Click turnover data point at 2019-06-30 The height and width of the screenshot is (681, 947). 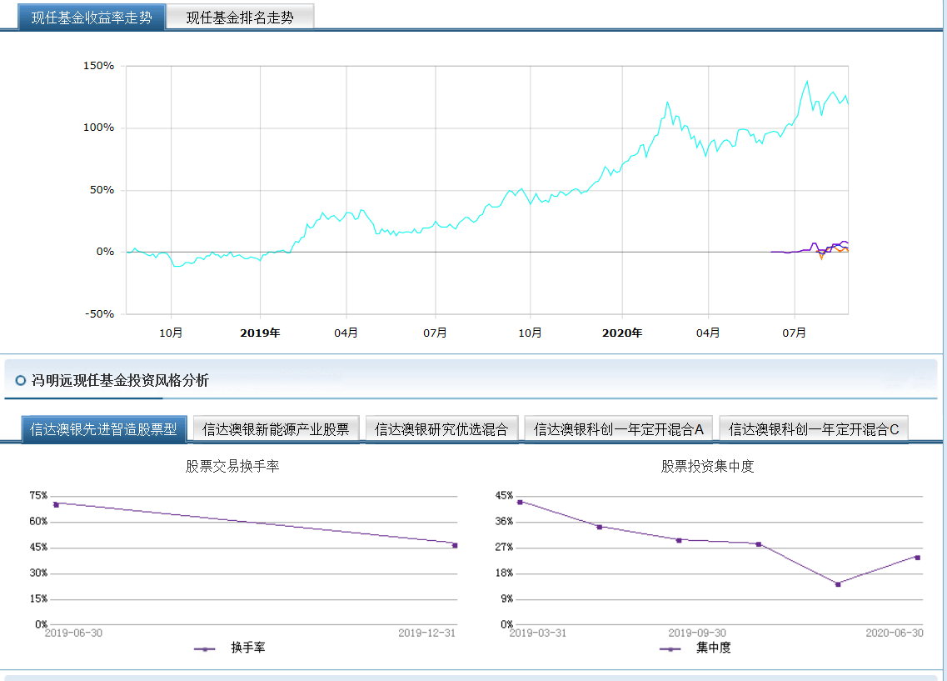click(x=56, y=504)
